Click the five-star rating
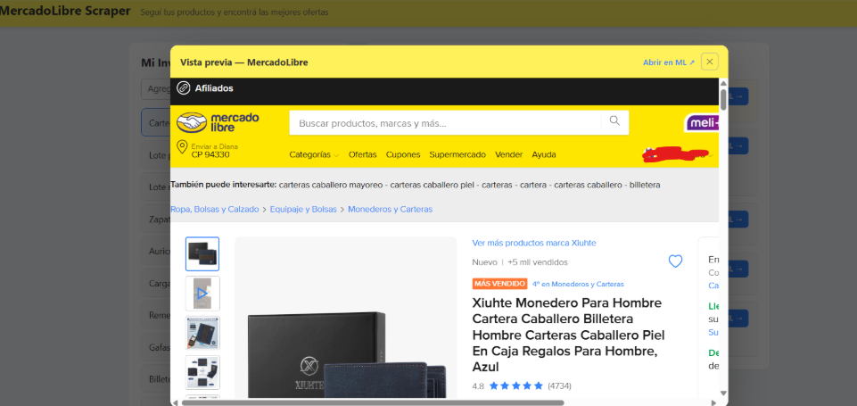Image resolution: width=857 pixels, height=406 pixels. (516, 385)
